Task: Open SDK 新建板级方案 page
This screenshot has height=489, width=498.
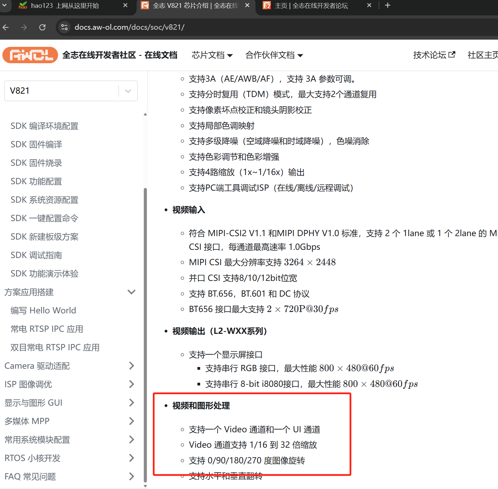Action: tap(44, 237)
